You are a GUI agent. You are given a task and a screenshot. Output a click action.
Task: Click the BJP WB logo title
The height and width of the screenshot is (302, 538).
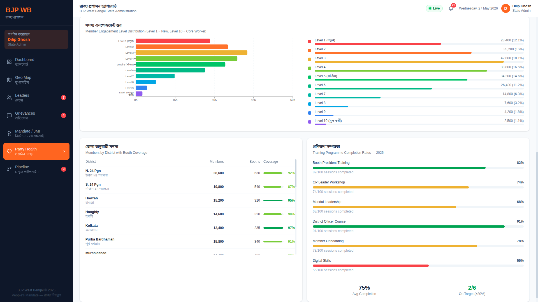click(x=18, y=10)
